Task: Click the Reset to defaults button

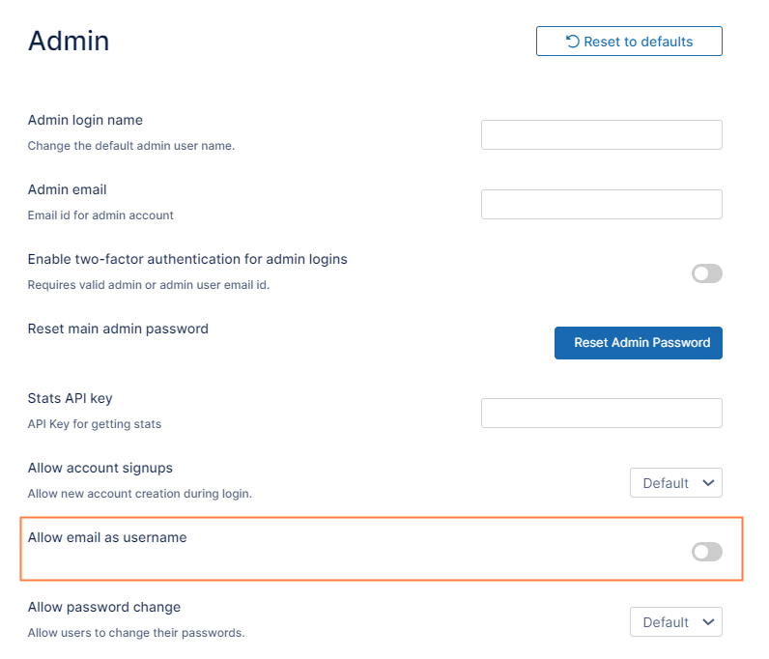Action: click(629, 42)
